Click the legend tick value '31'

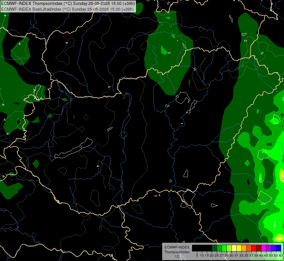pos(236,255)
